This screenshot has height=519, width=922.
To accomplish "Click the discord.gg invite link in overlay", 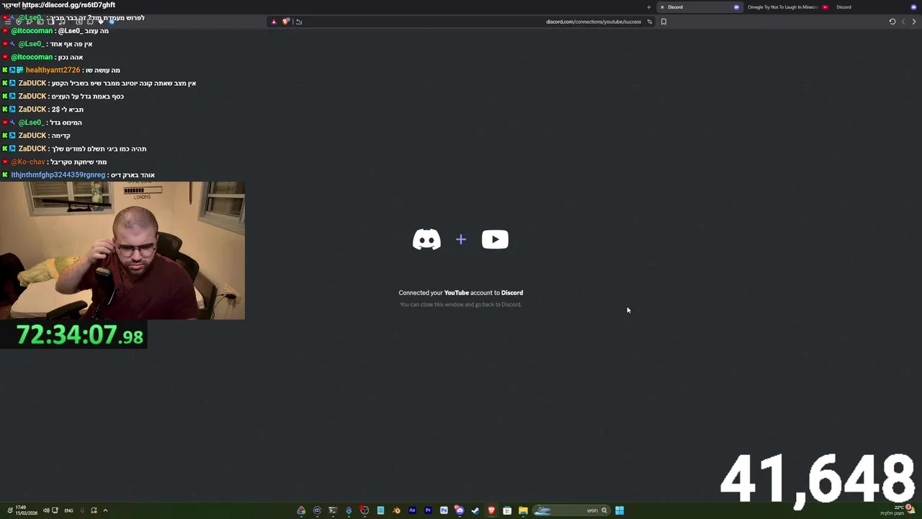I will [x=68, y=5].
